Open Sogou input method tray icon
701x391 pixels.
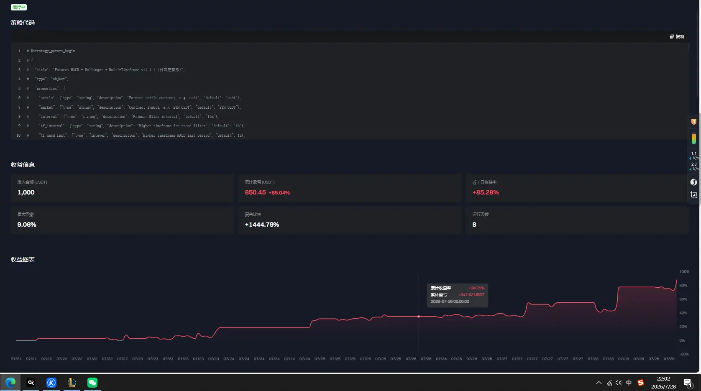click(641, 383)
